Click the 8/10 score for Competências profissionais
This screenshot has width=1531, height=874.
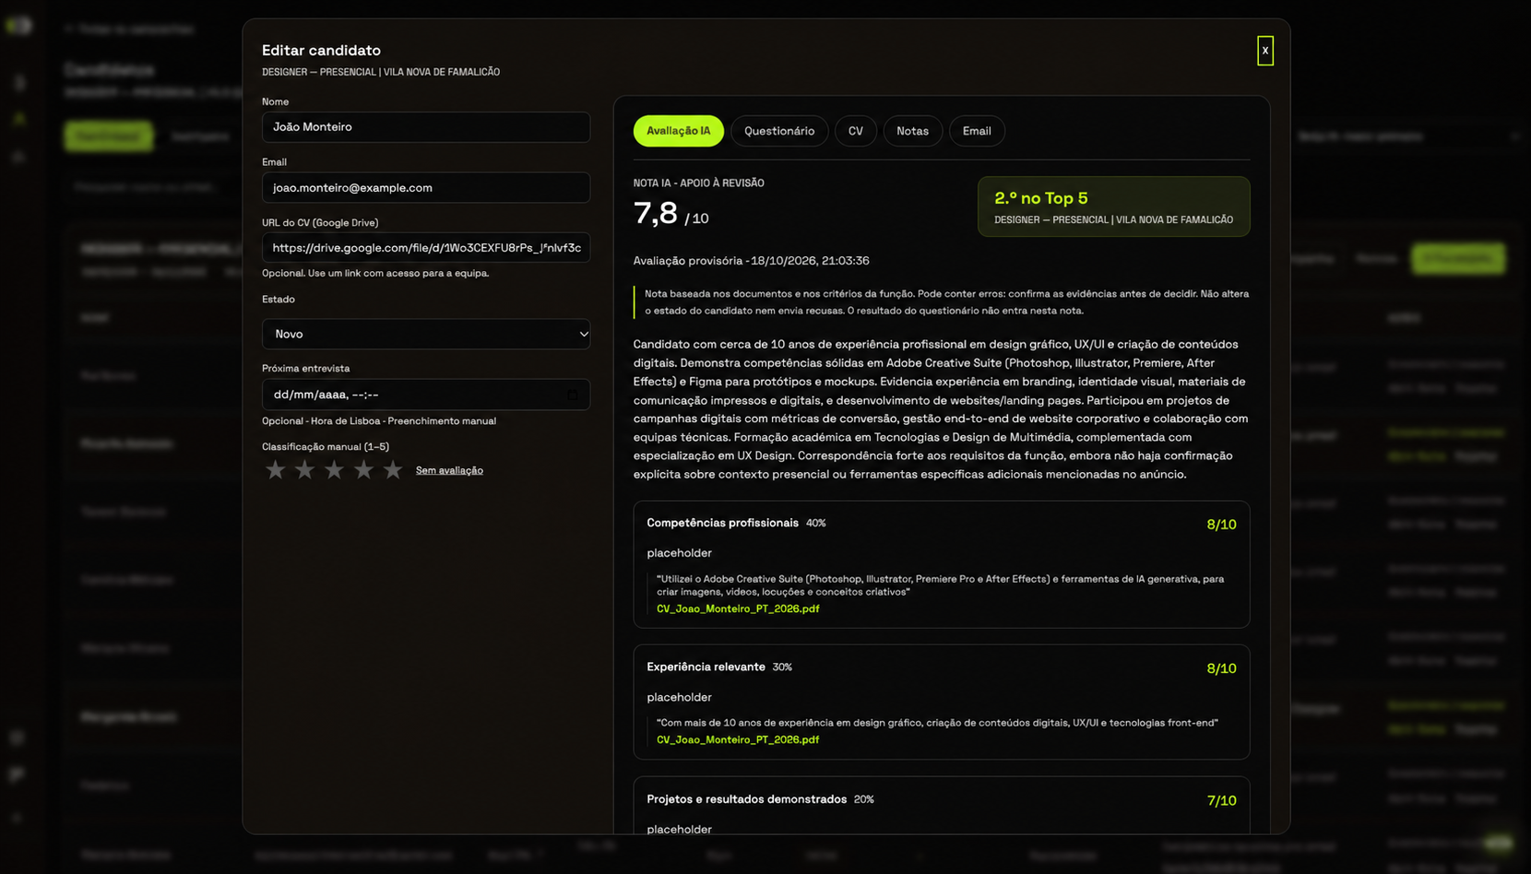[1221, 525]
